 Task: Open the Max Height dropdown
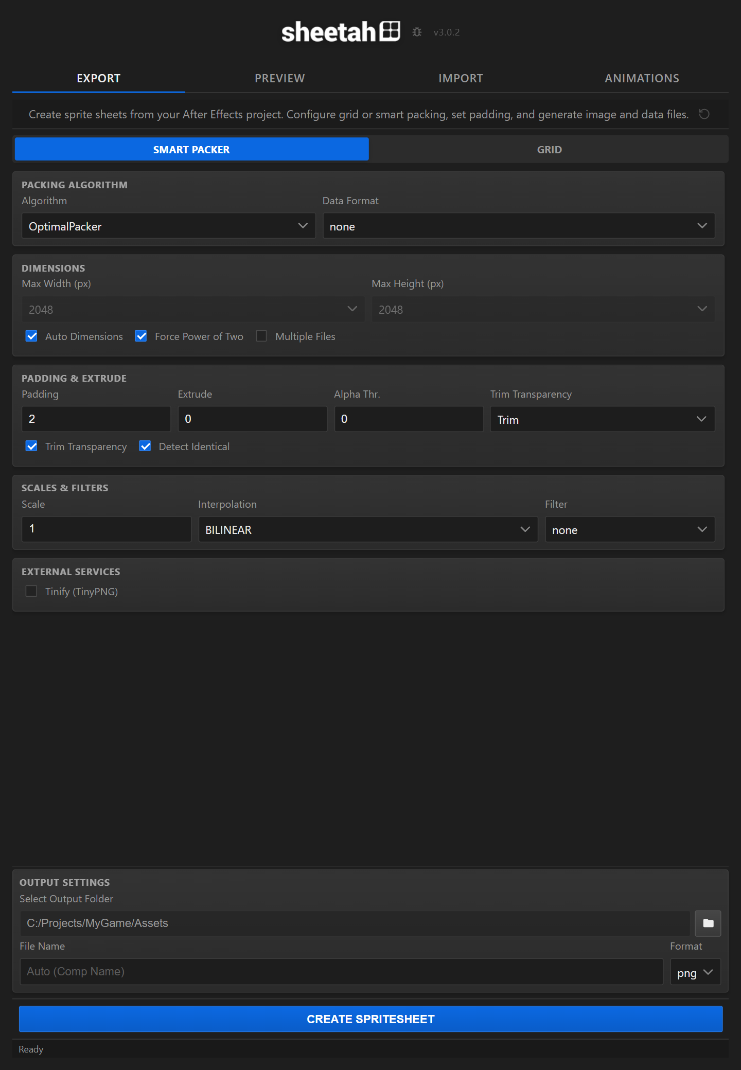click(543, 309)
